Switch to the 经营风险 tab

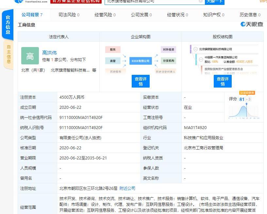click(105, 15)
